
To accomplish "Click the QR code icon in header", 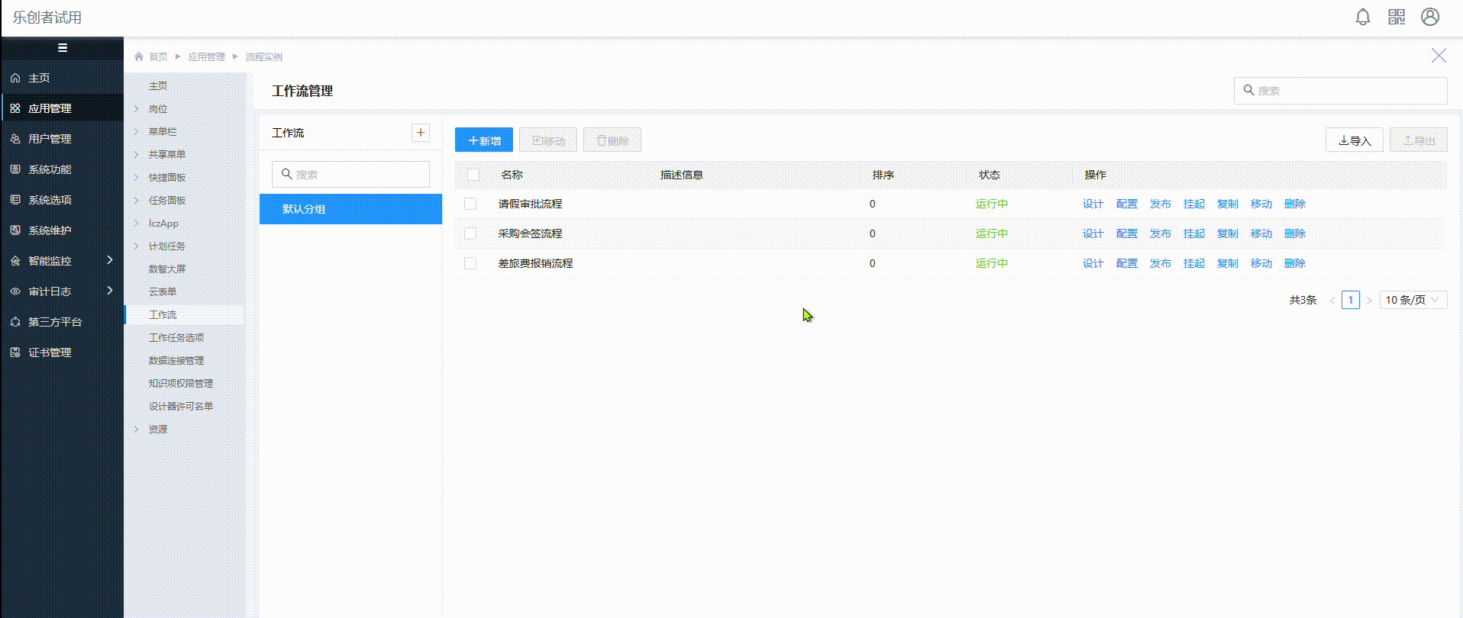I will (x=1397, y=17).
